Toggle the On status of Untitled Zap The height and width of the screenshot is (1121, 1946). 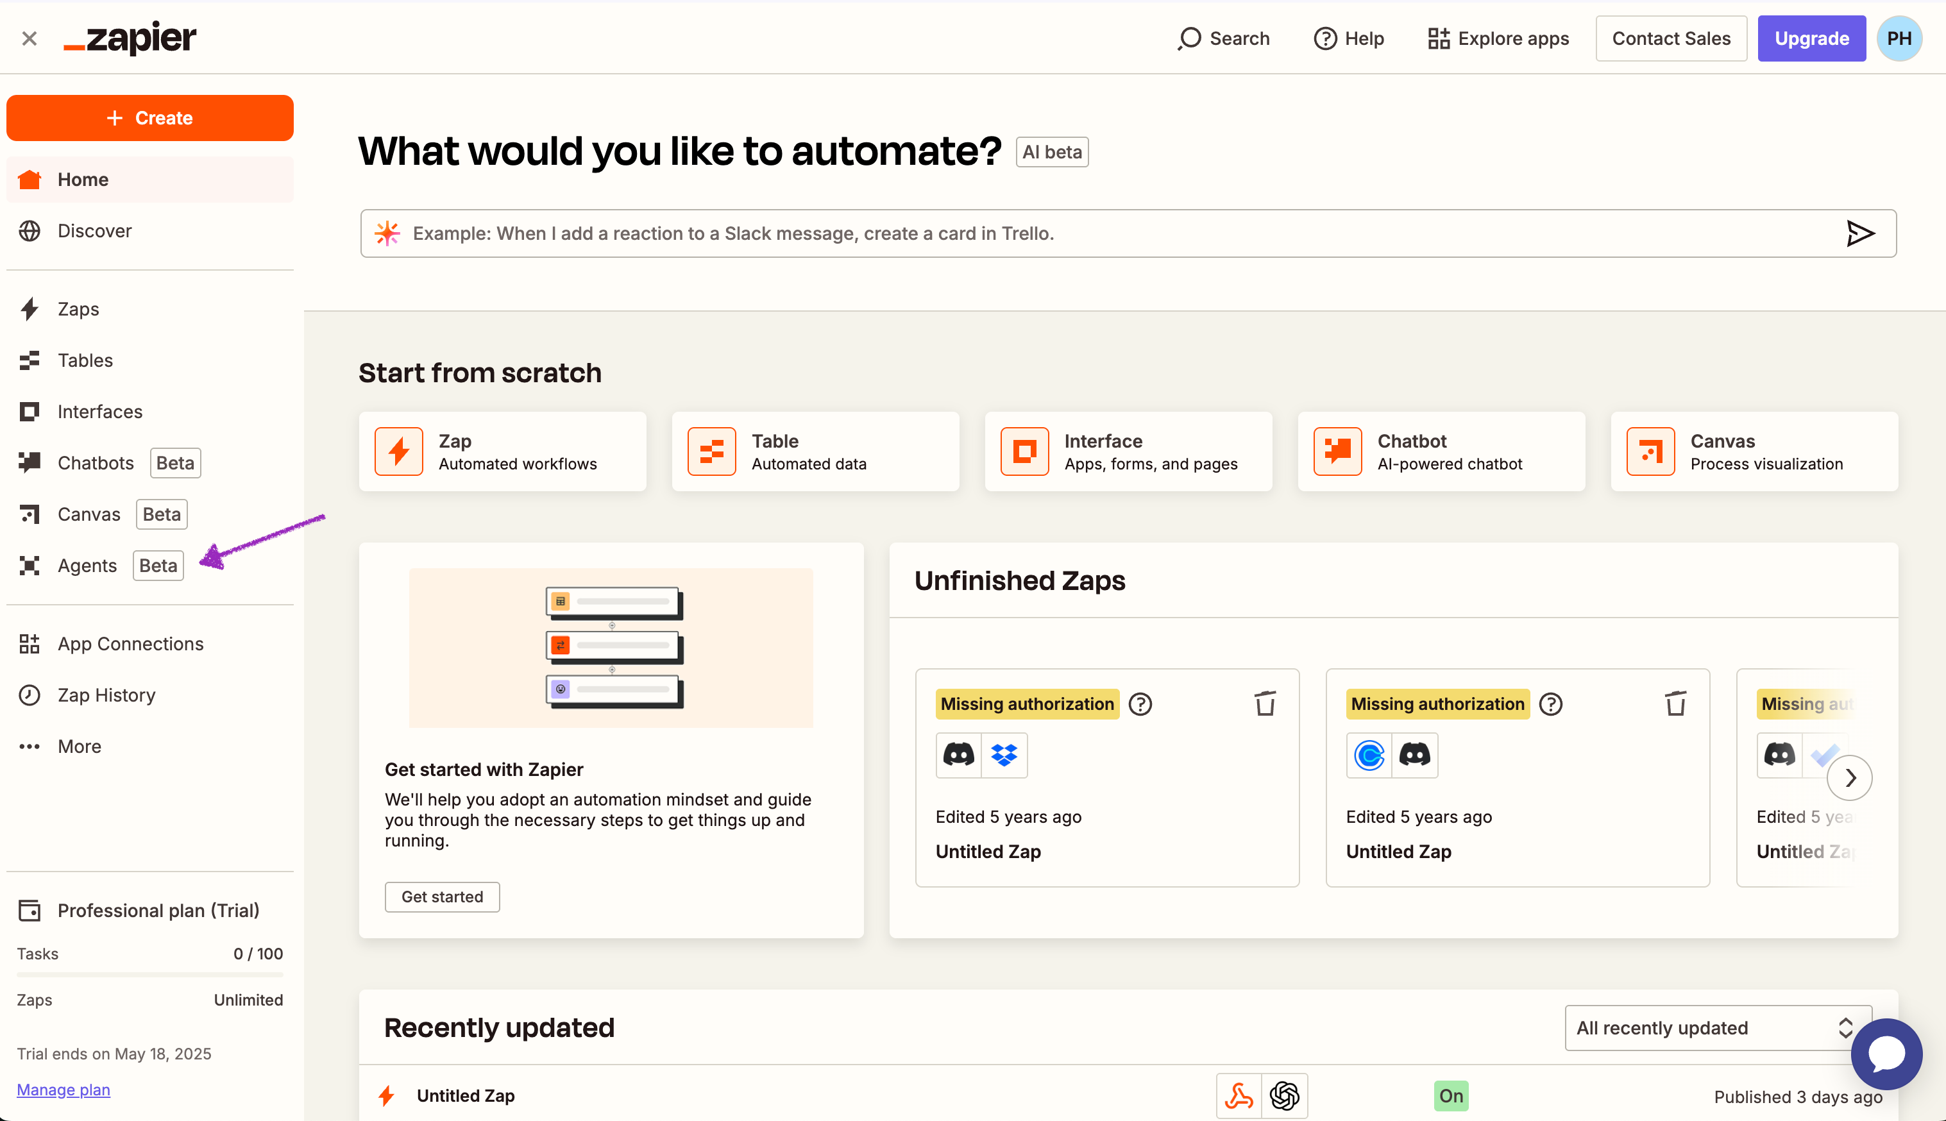[x=1450, y=1095]
